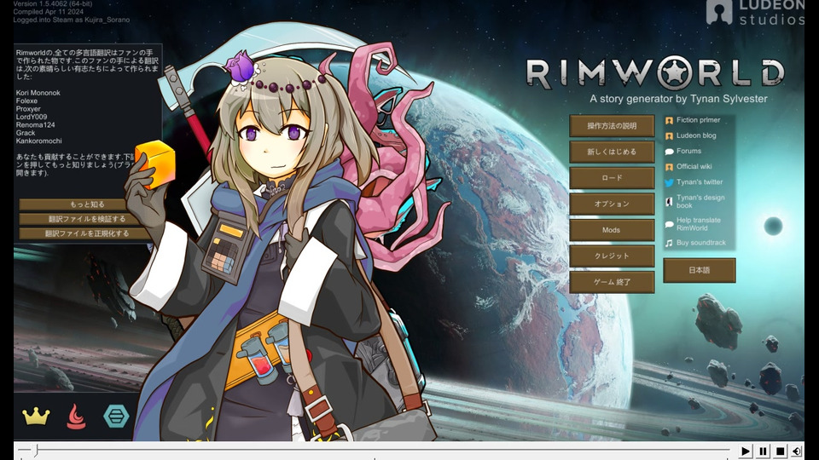Pause the video playback

pos(763,451)
